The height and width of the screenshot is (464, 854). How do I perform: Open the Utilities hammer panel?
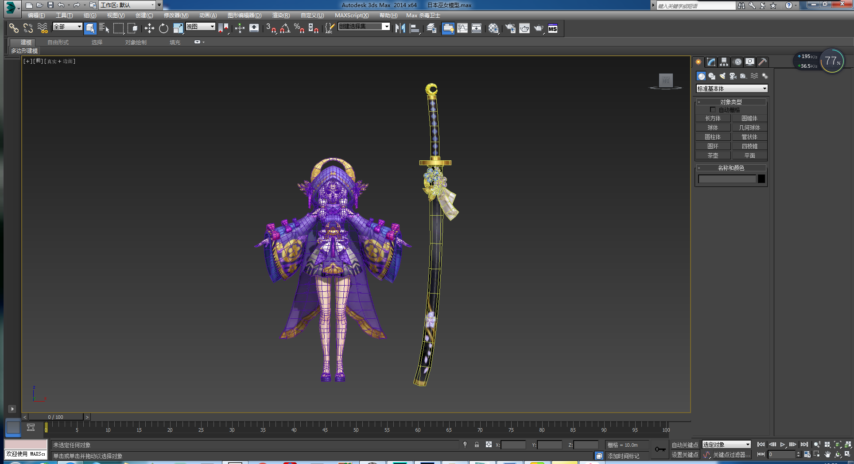[x=762, y=62]
